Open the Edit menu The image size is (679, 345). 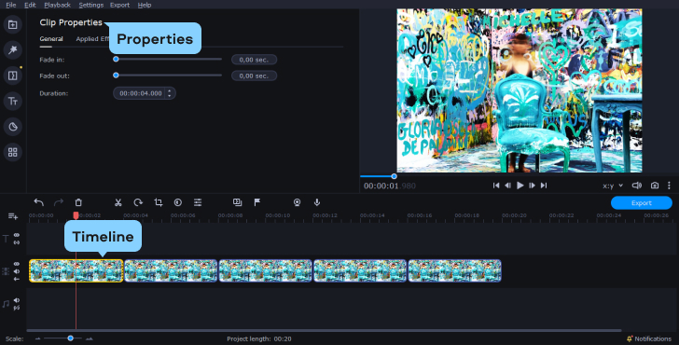coord(30,5)
